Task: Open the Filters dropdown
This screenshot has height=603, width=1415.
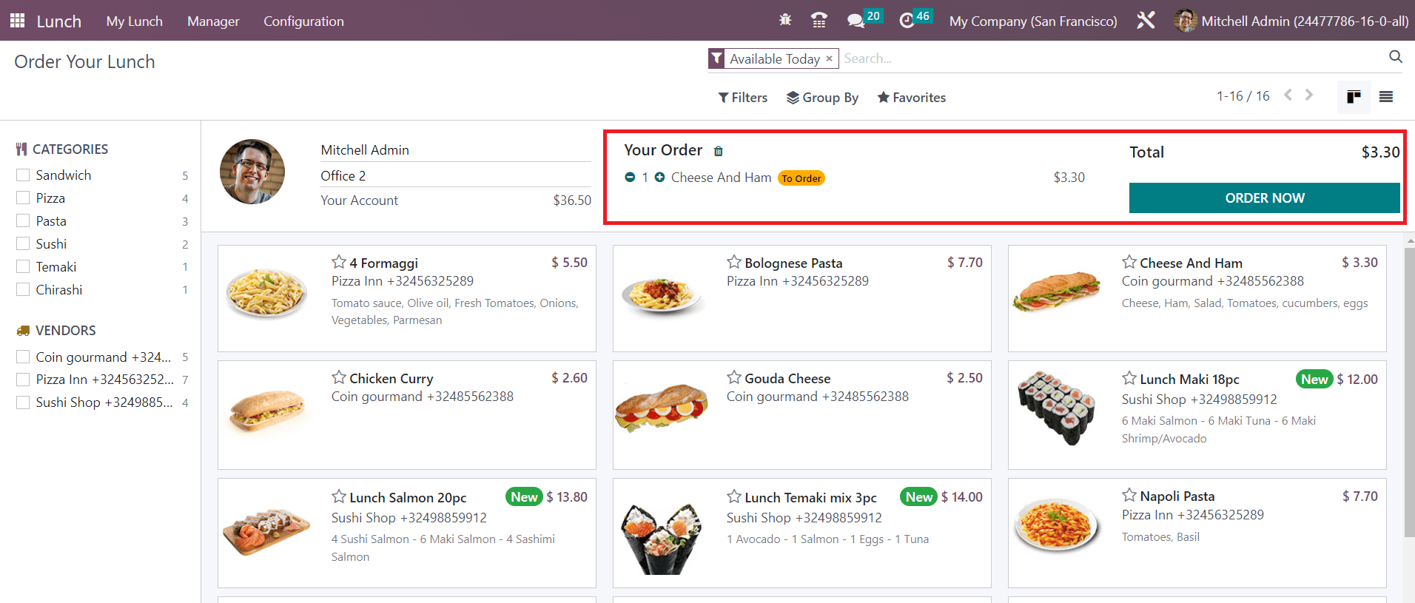Action: tap(743, 98)
